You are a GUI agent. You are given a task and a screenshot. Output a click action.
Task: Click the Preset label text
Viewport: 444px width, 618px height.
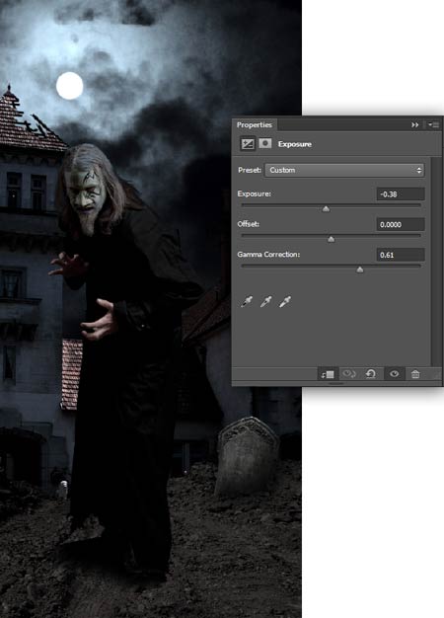[250, 170]
